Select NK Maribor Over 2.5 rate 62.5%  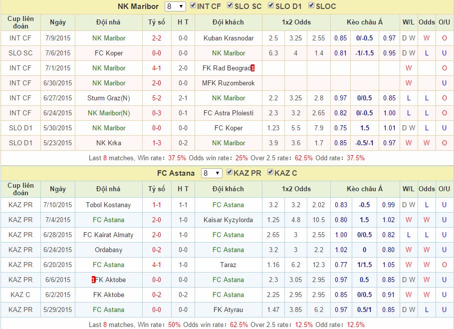pos(304,158)
